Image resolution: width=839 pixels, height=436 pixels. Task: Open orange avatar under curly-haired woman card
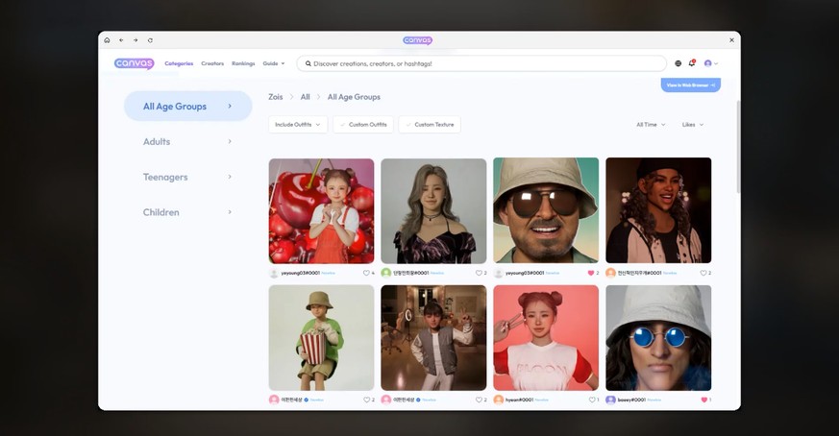(610, 273)
